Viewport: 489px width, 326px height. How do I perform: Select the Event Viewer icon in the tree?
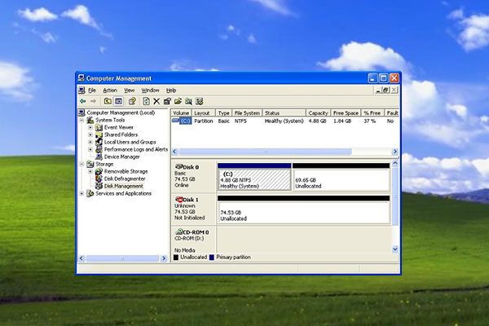99,127
